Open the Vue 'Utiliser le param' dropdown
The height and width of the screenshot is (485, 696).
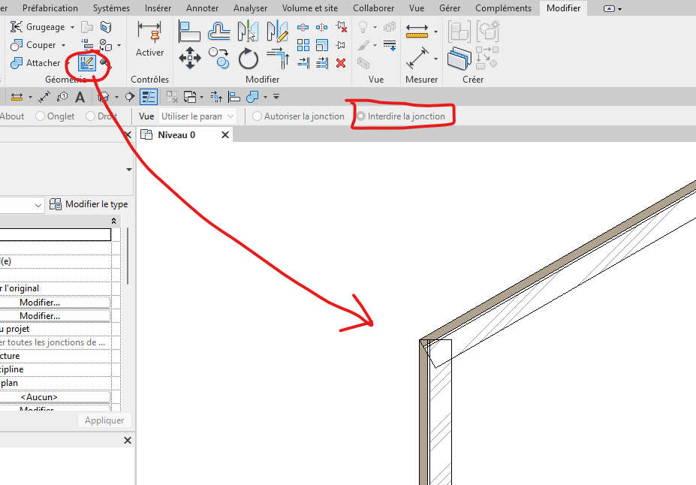pyautogui.click(x=197, y=116)
